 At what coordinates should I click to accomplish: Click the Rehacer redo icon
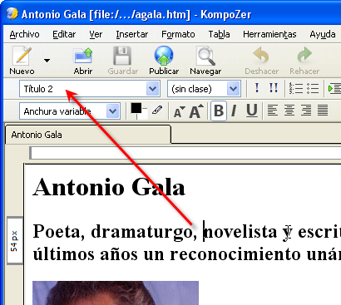(x=304, y=56)
